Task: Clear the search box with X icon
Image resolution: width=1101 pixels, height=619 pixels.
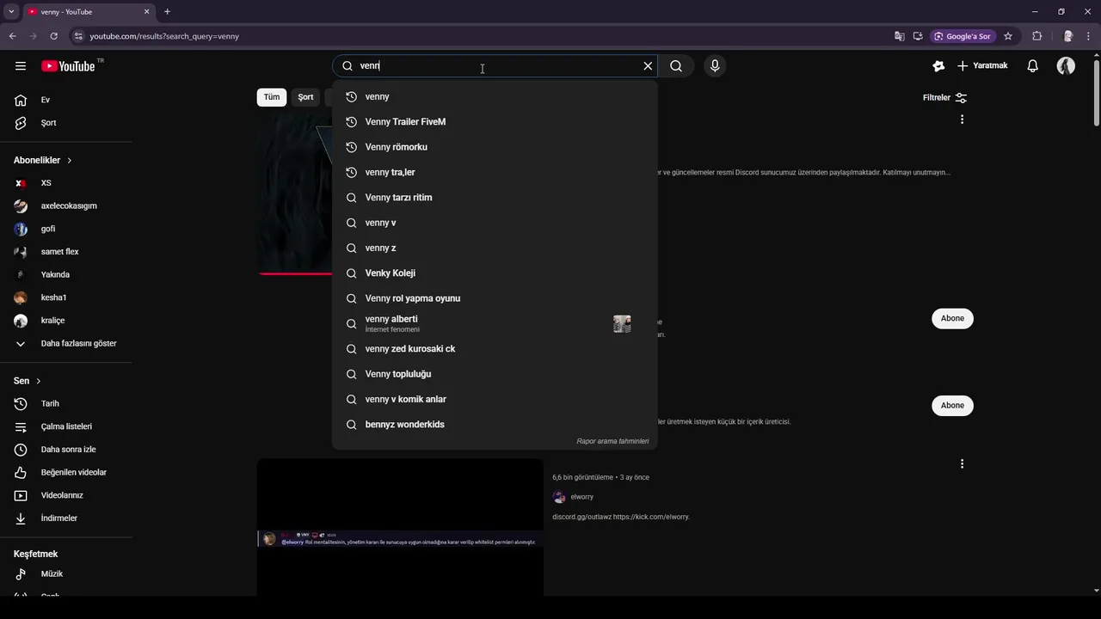Action: pyautogui.click(x=648, y=66)
